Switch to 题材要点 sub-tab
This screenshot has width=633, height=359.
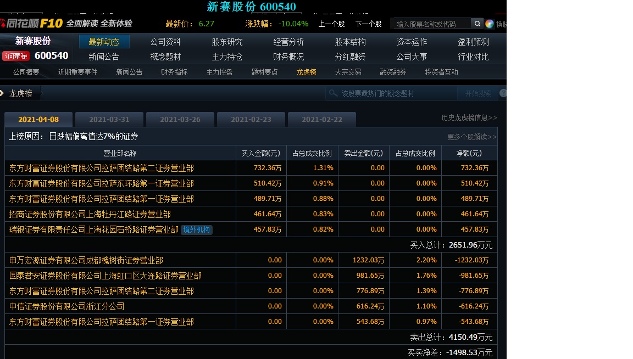pyautogui.click(x=264, y=72)
